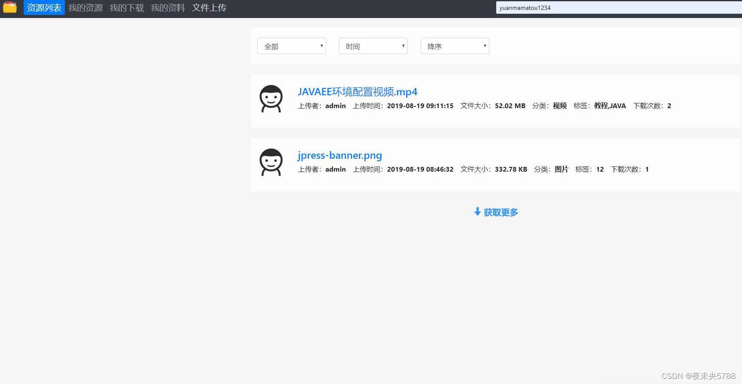This screenshot has width=742, height=384.
Task: Click the down arrow icon next to 获取更多
Action: pyautogui.click(x=477, y=212)
